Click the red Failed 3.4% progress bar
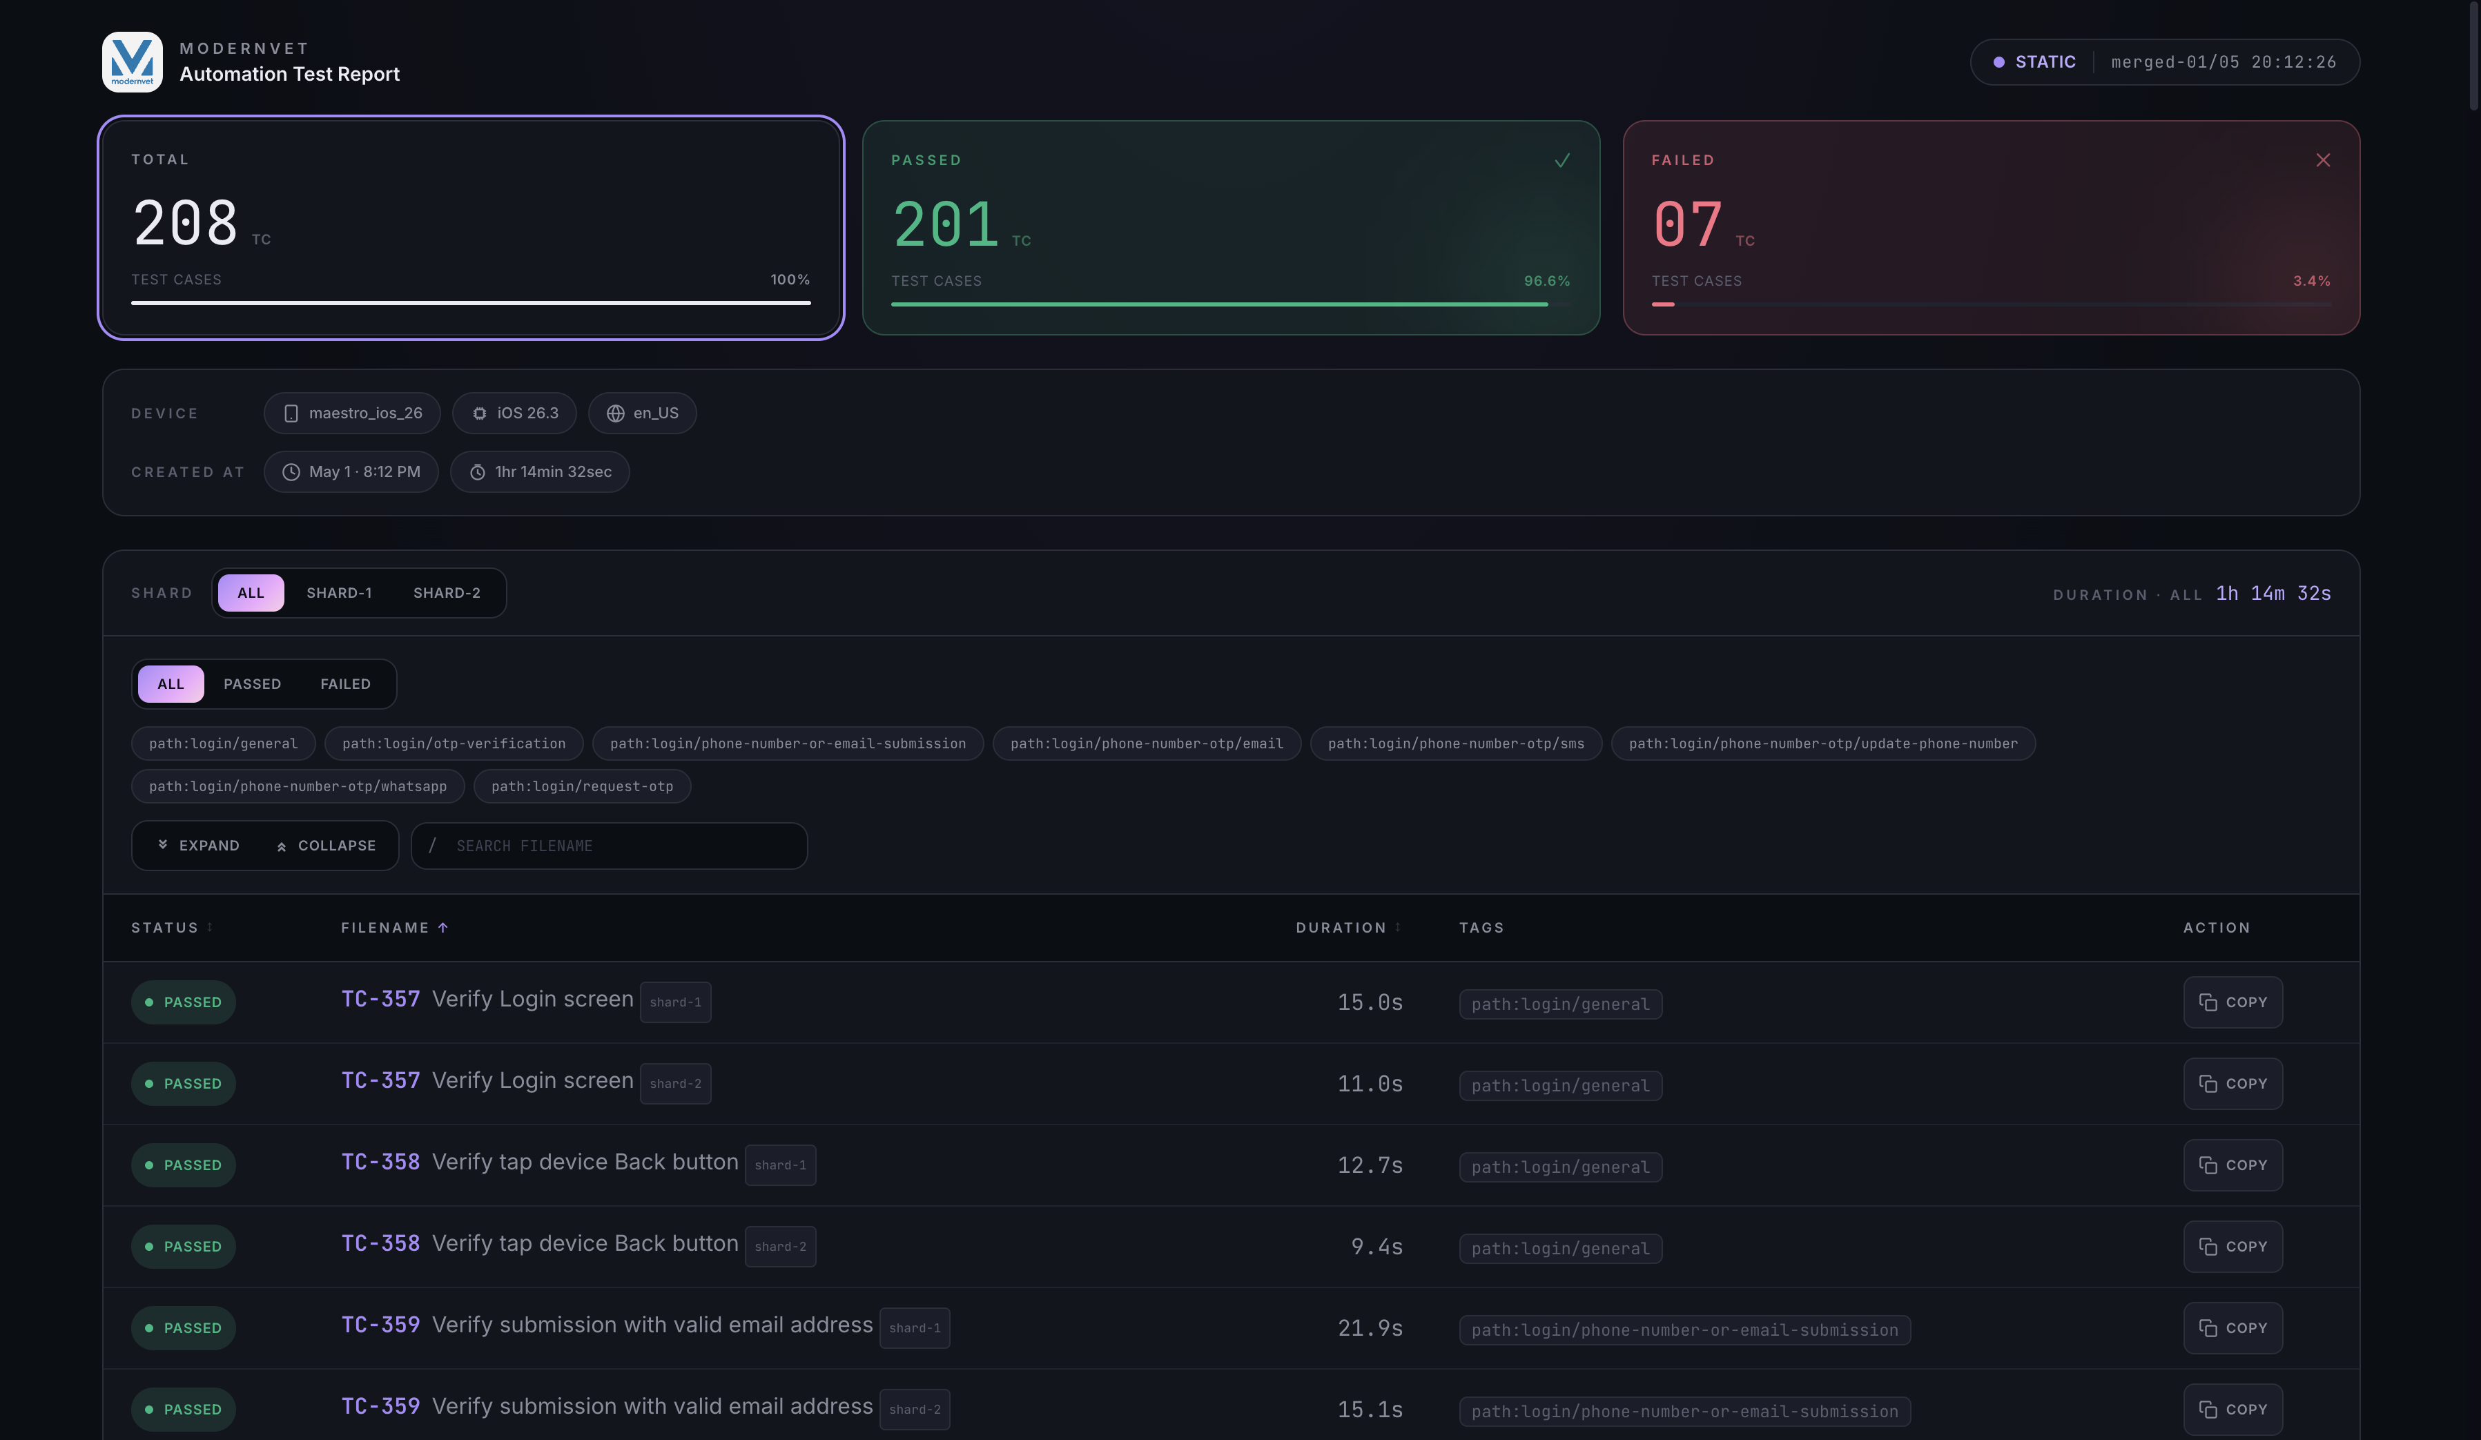The width and height of the screenshot is (2481, 1440). (1663, 304)
